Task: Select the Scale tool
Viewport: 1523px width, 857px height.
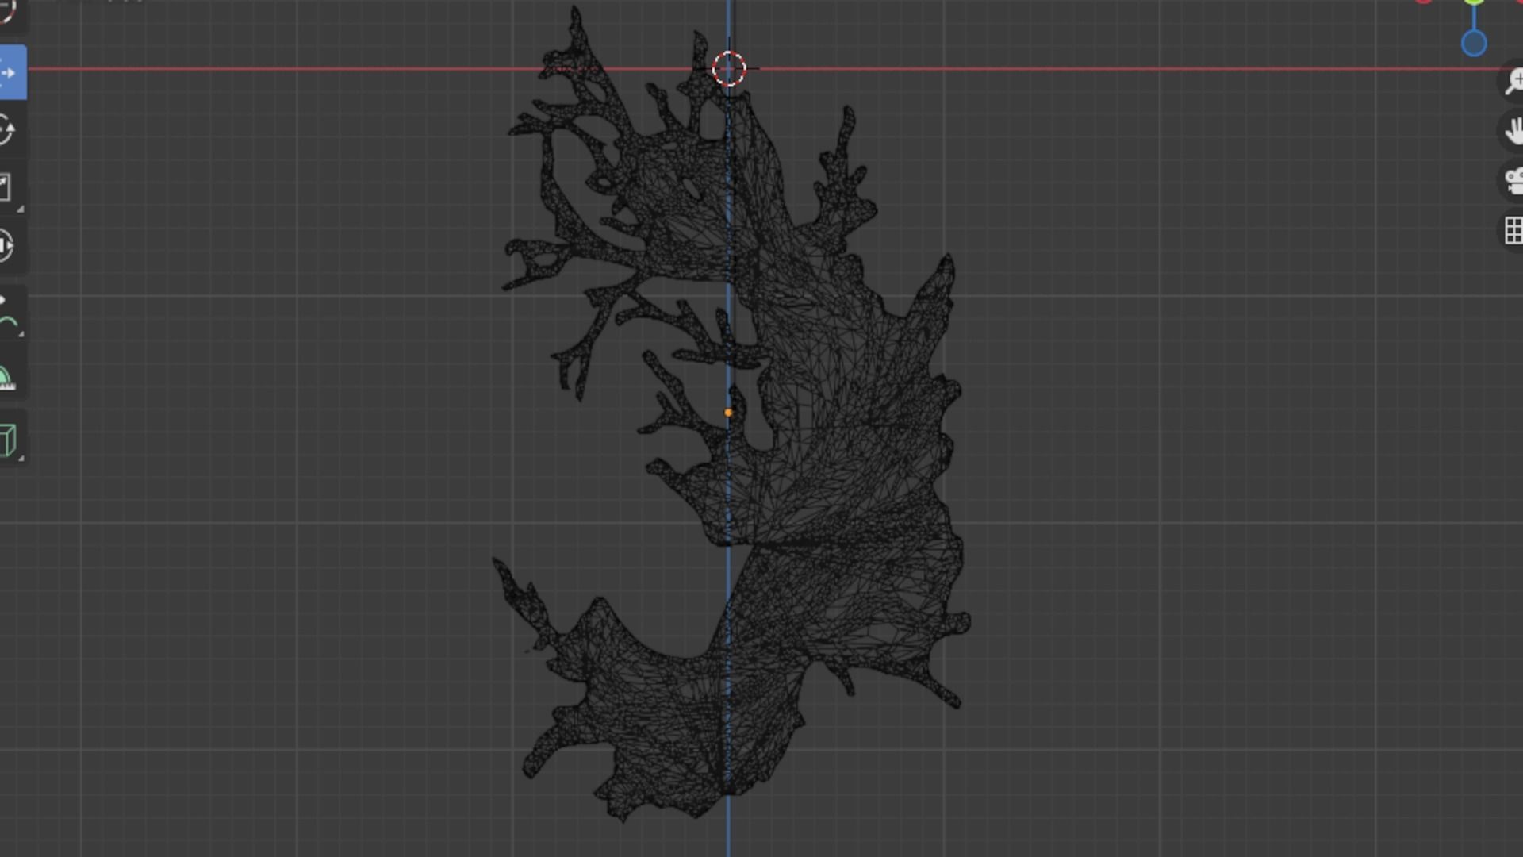Action: click(x=6, y=188)
